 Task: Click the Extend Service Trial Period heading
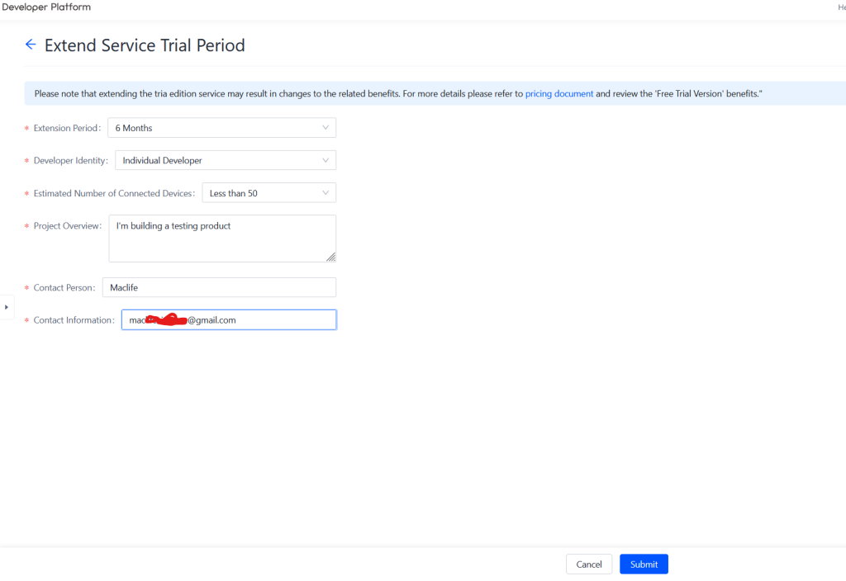pos(145,45)
